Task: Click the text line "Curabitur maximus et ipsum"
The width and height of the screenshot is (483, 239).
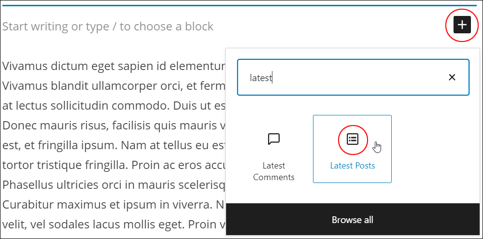Action: [114, 205]
